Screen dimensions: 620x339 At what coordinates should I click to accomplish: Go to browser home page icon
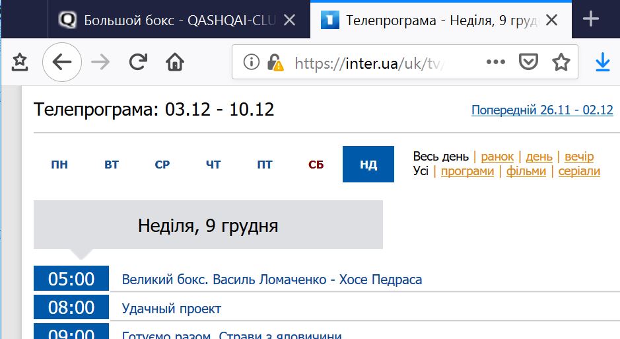point(175,62)
